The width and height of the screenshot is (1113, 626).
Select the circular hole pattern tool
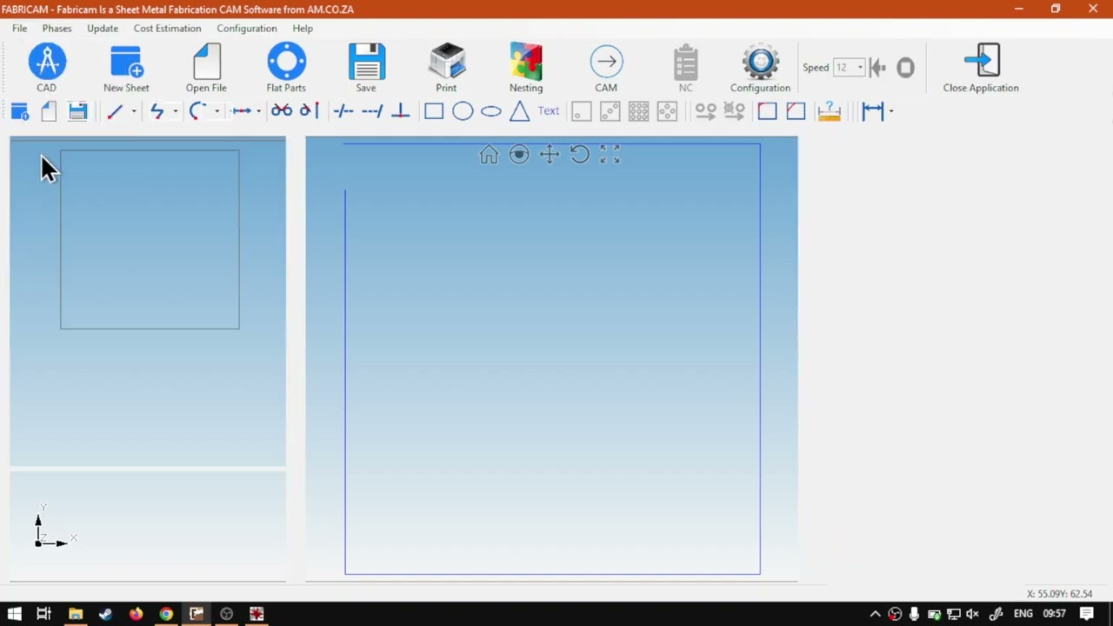coord(668,111)
